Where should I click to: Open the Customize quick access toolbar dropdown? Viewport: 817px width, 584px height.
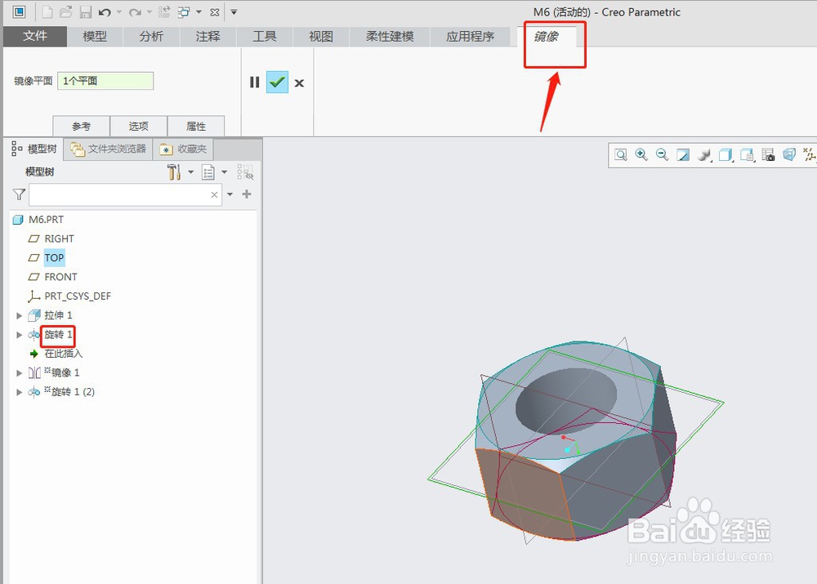coord(234,12)
